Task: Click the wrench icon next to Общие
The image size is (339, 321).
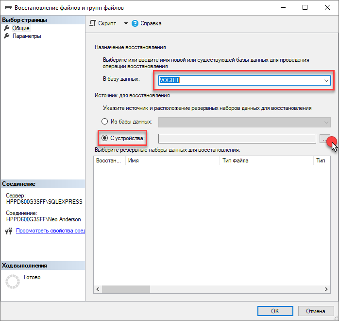Action: 7,28
